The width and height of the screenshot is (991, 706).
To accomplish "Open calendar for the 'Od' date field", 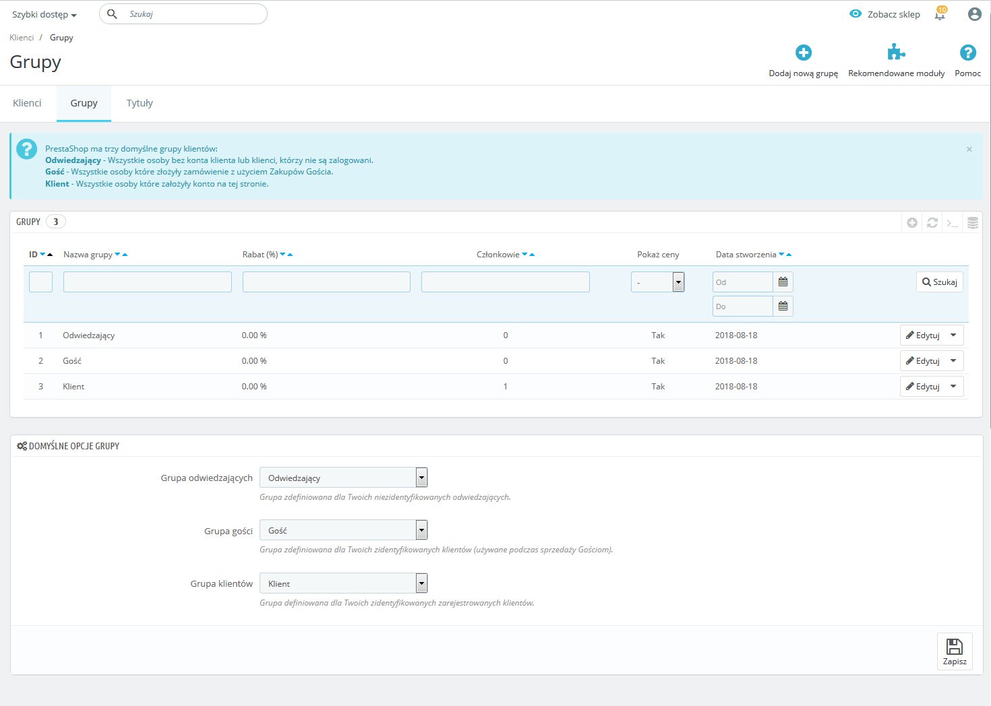I will click(783, 282).
